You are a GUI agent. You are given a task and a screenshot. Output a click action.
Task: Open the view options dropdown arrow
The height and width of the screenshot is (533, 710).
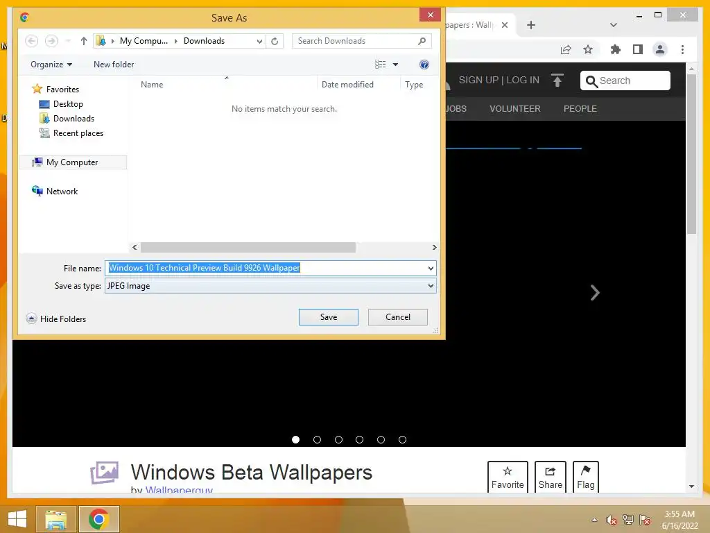coord(395,65)
